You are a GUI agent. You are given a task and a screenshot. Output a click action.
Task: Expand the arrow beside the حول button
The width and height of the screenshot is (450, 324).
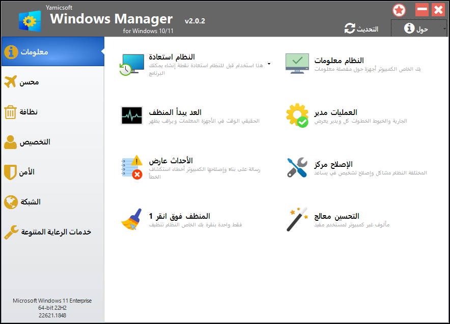tap(444, 28)
